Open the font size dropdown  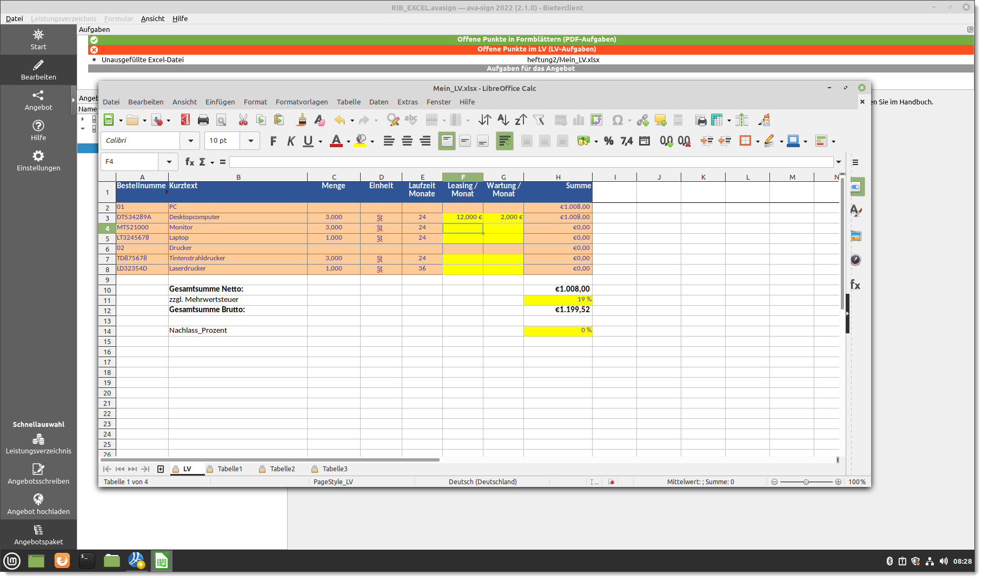point(250,141)
